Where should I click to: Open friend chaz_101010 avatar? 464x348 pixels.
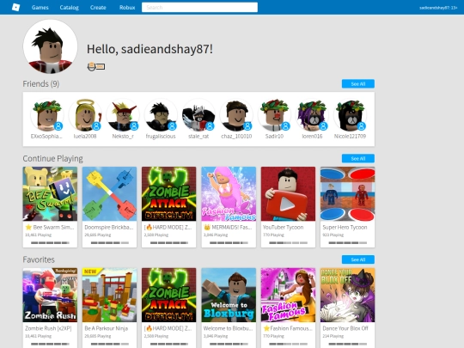(236, 115)
